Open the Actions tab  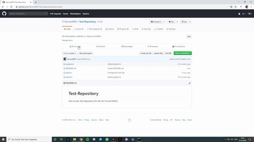click(110, 29)
